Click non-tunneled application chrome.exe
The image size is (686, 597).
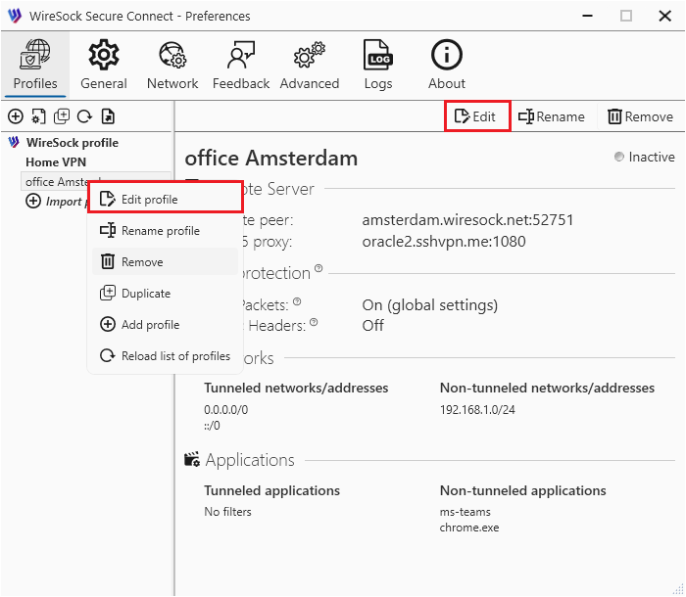coord(469,528)
